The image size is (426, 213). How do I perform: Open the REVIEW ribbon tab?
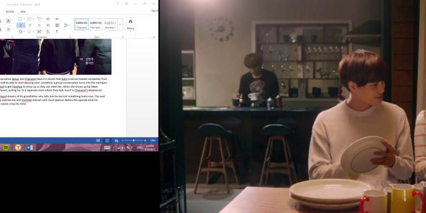[x=10, y=12]
